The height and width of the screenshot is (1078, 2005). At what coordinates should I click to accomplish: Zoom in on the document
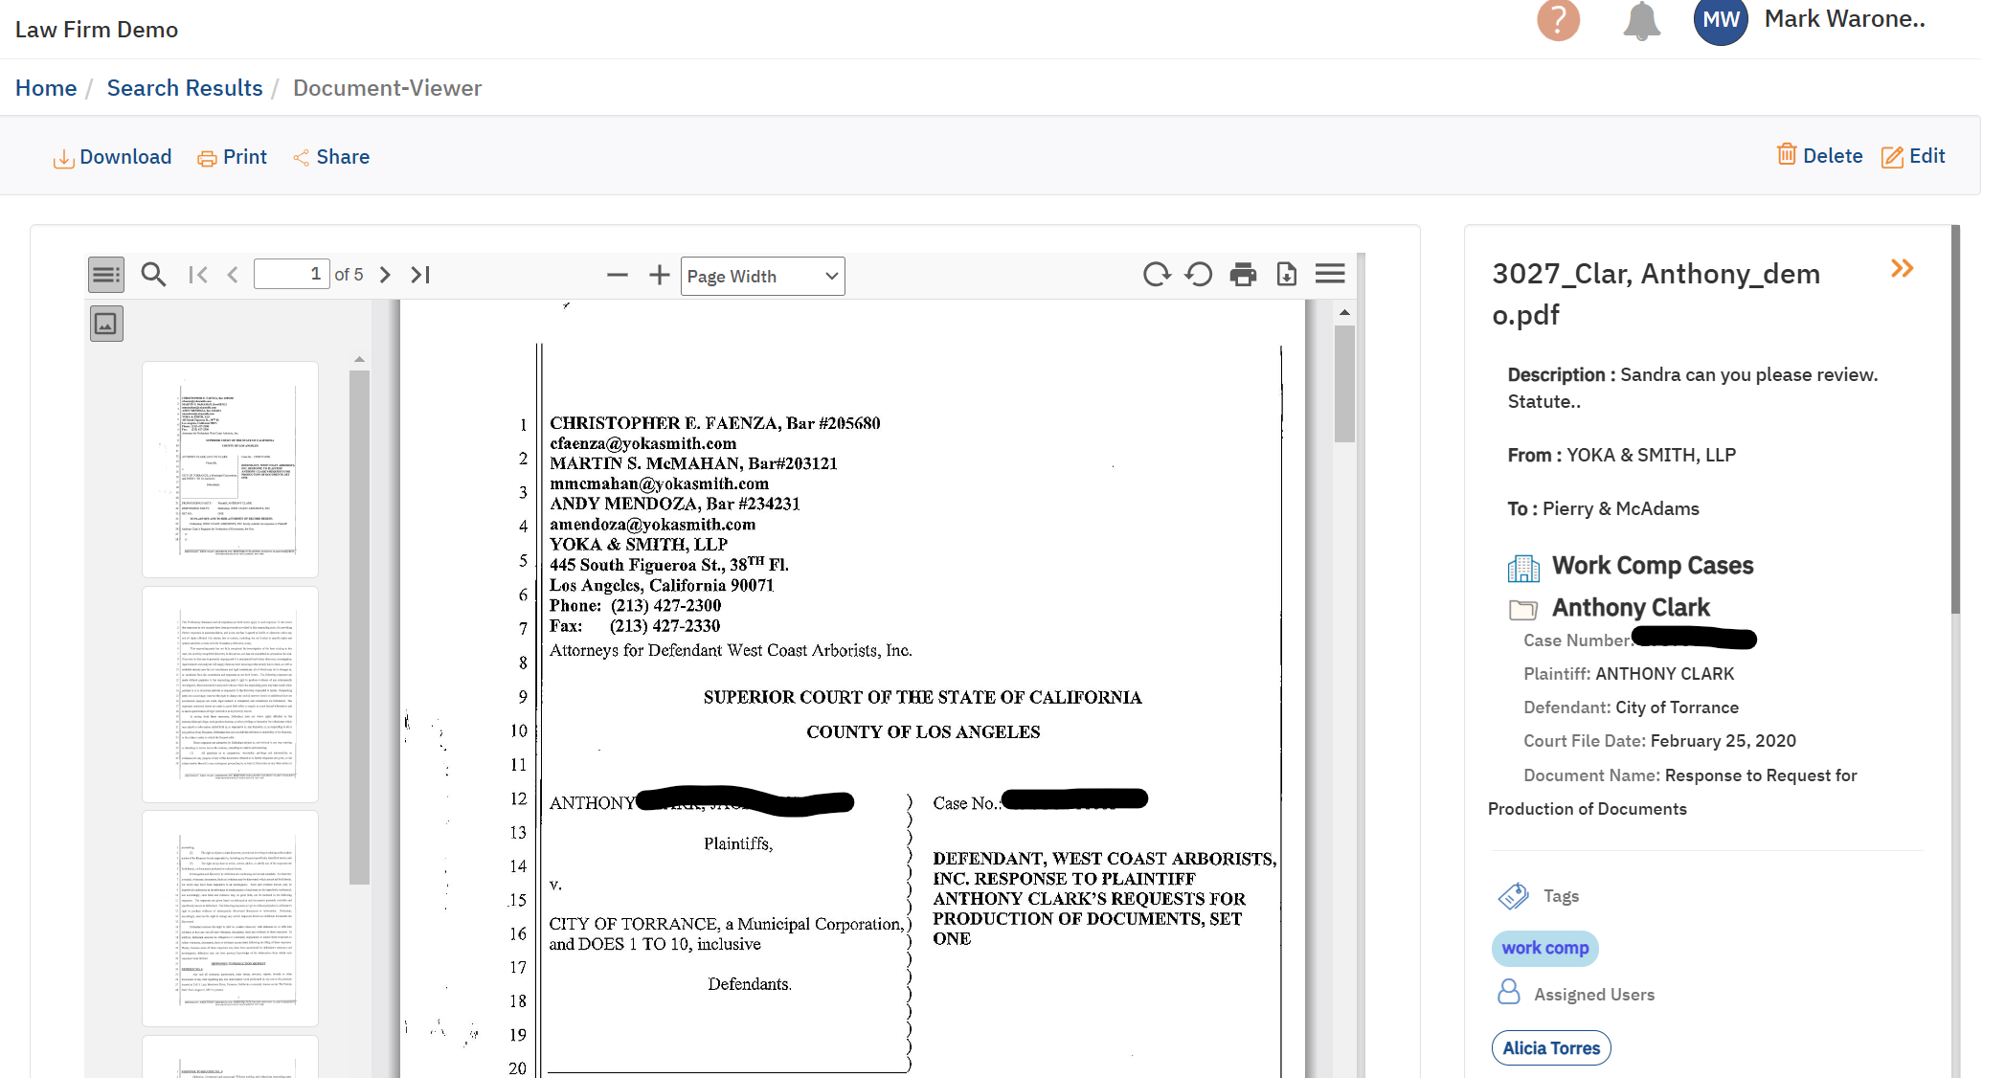click(x=659, y=276)
